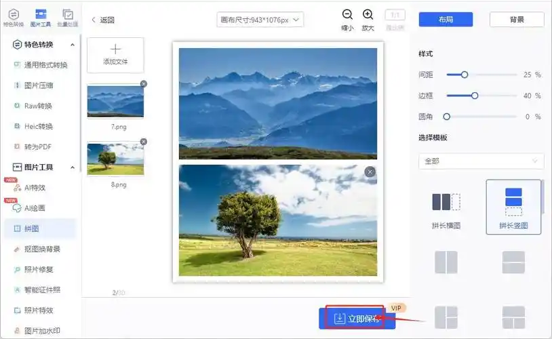Switch to the 图片工具 top tab
Image resolution: width=552 pixels, height=339 pixels.
(x=41, y=18)
